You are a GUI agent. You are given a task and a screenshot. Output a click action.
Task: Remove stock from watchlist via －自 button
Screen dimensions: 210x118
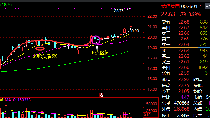coord(208,6)
